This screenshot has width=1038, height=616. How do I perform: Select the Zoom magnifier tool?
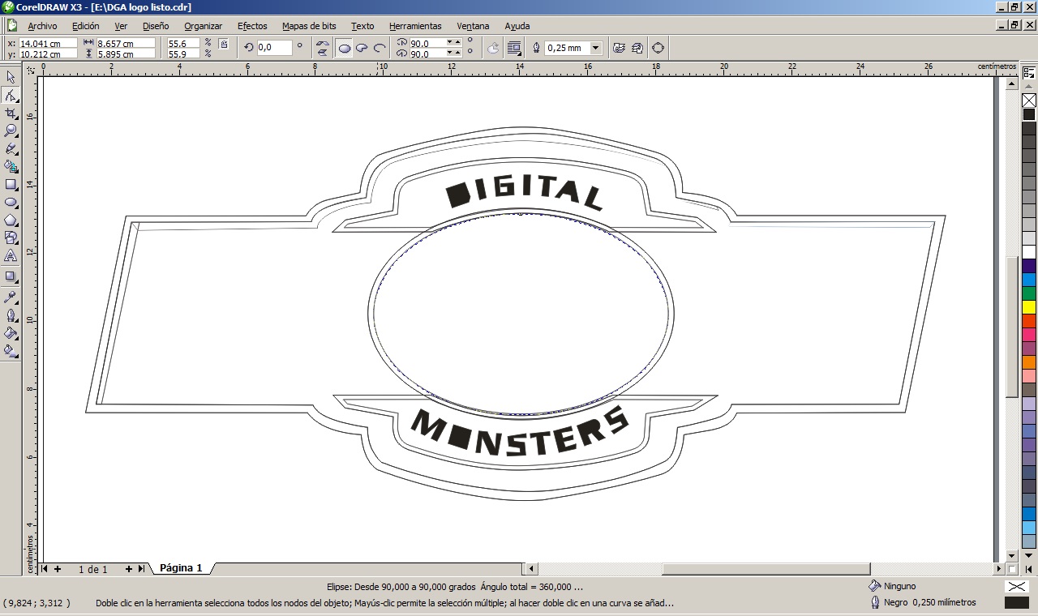point(11,130)
